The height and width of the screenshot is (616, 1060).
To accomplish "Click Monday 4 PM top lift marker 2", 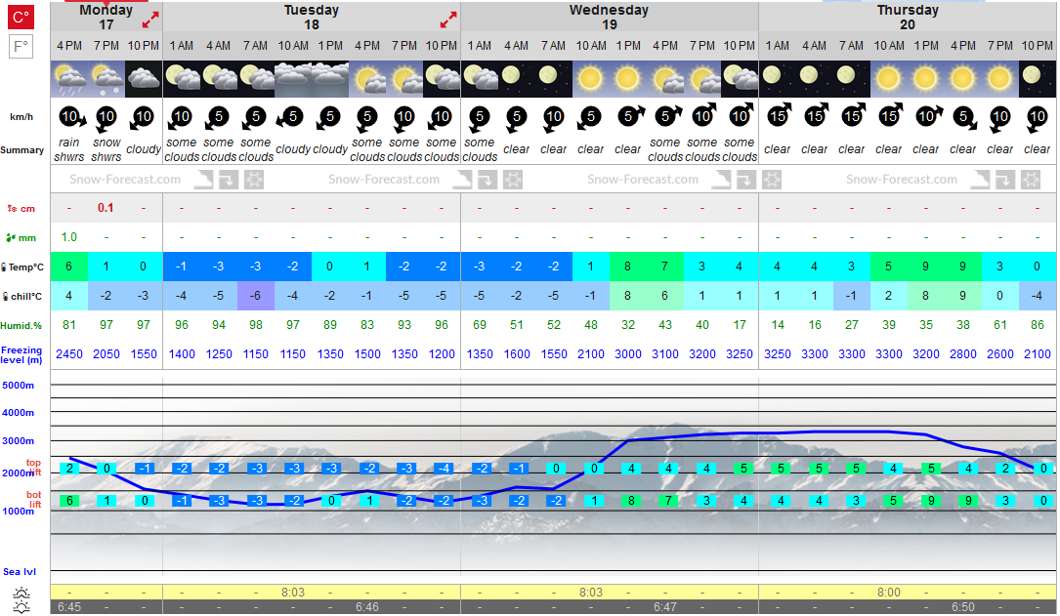I will pyautogui.click(x=69, y=468).
